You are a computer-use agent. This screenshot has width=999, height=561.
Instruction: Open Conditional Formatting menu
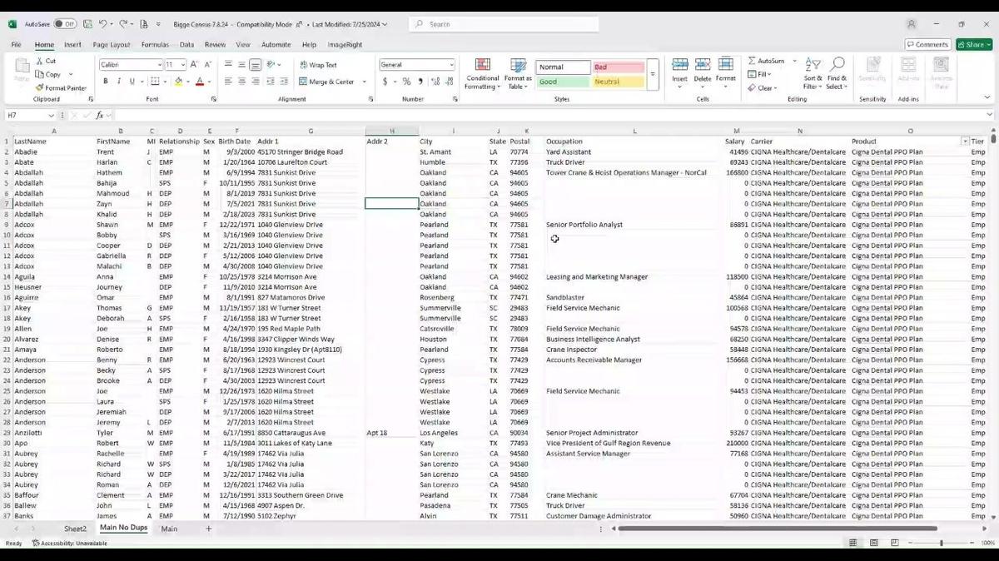(x=482, y=75)
